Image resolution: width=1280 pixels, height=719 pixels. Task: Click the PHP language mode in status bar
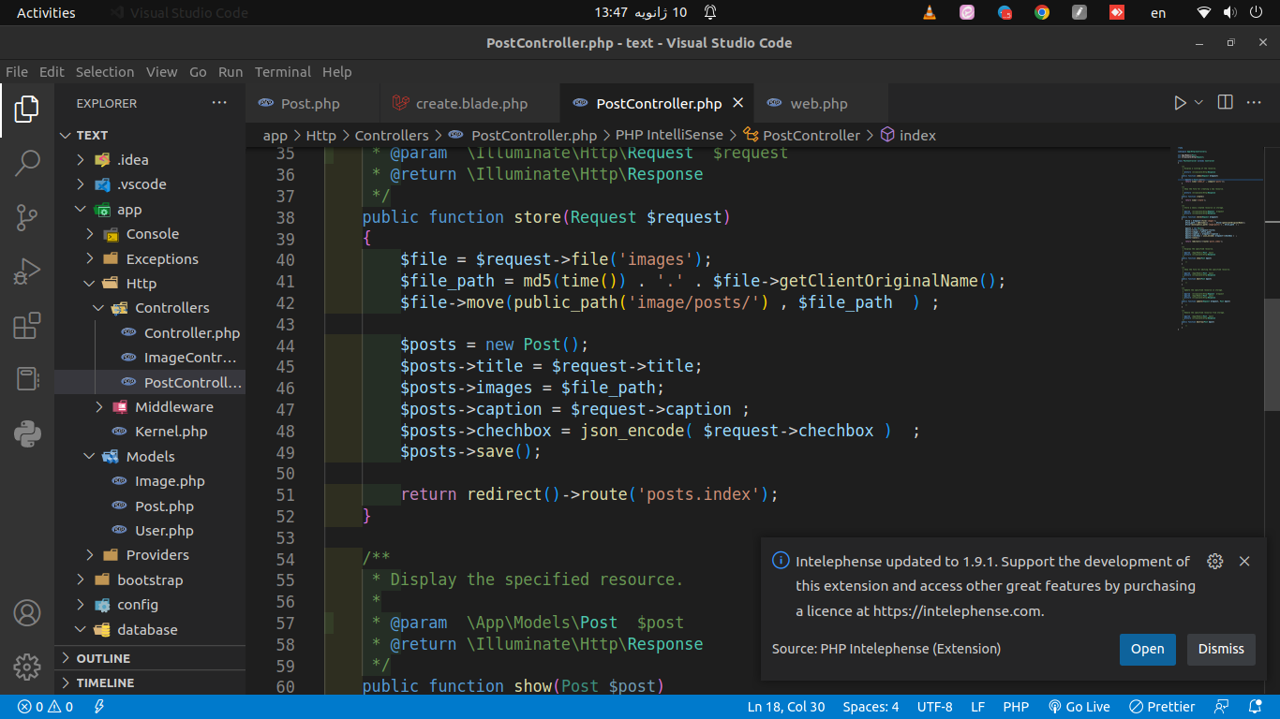point(1016,707)
